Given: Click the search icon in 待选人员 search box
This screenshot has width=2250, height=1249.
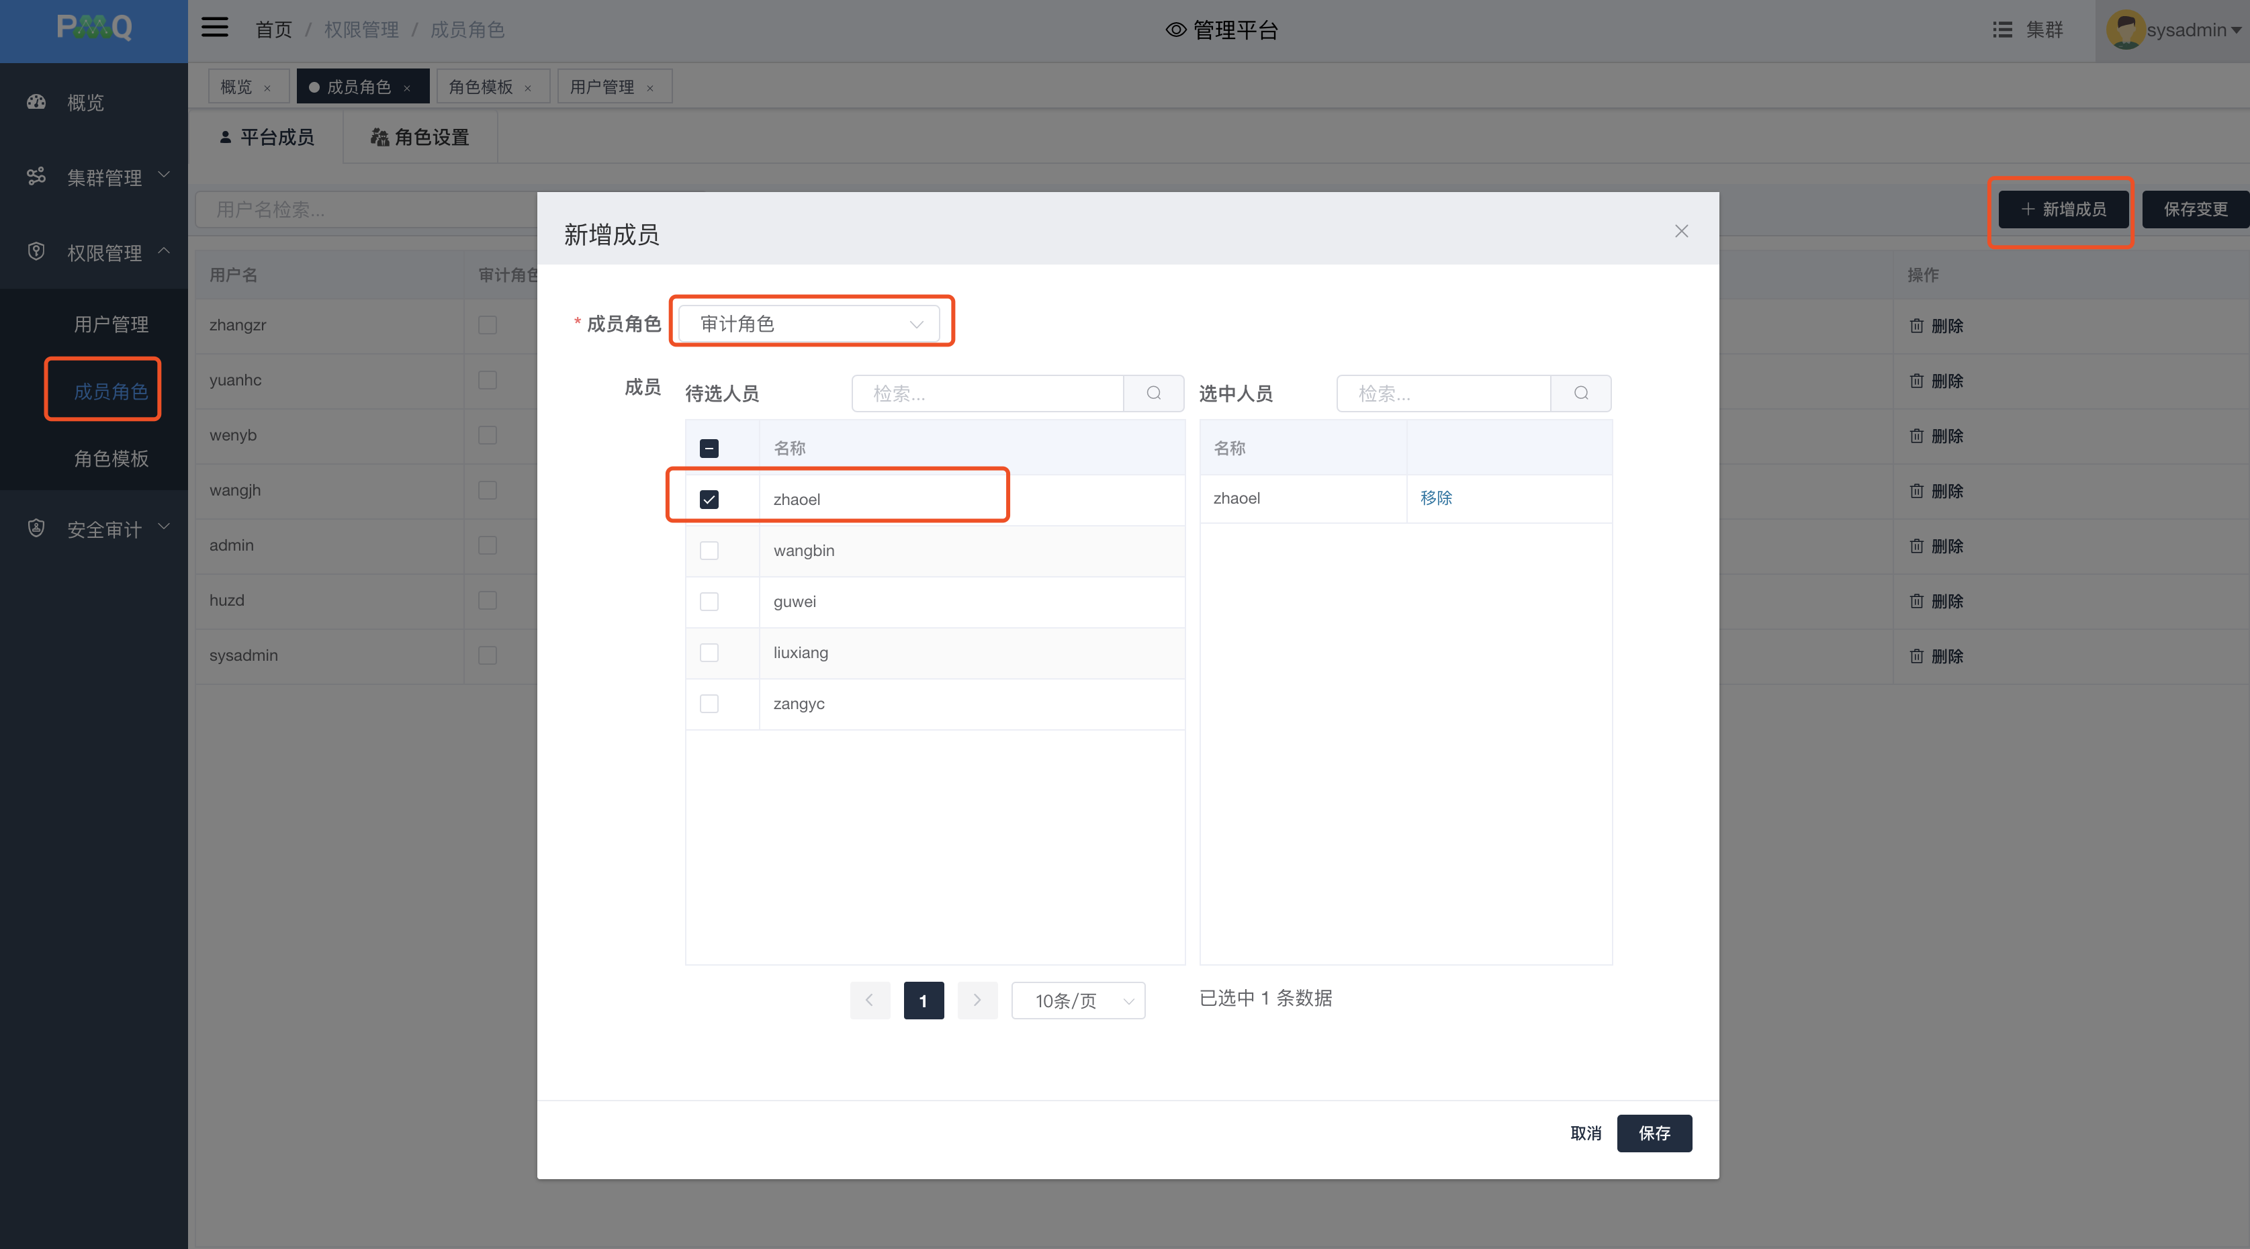Looking at the screenshot, I should (1153, 393).
